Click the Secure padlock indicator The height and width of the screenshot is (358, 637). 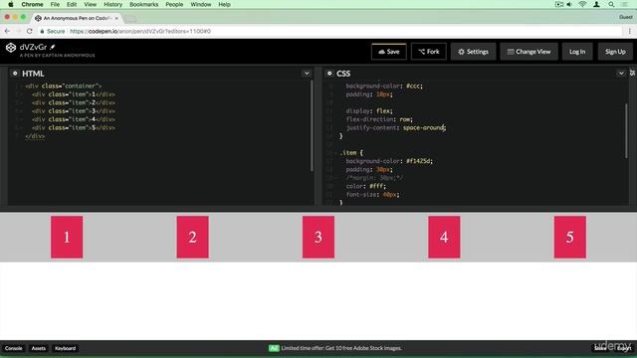pos(53,31)
